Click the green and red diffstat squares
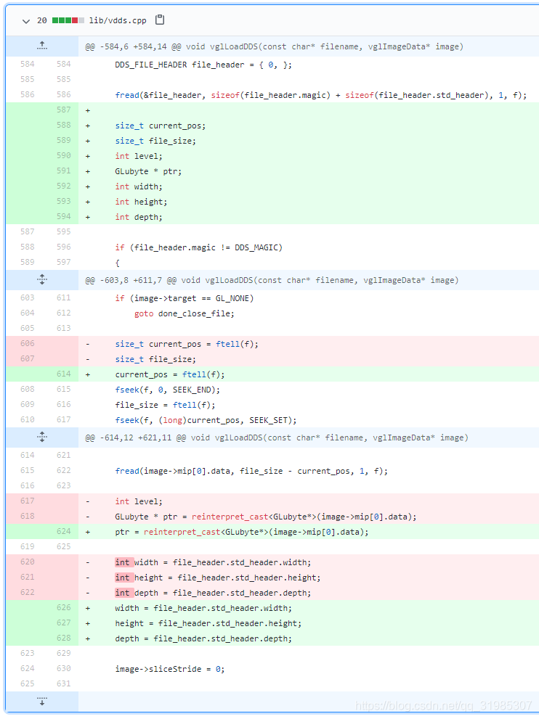This screenshot has width=539, height=719. 68,20
